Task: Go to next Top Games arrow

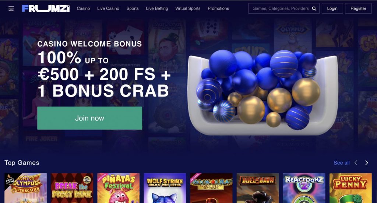Action: [367, 163]
